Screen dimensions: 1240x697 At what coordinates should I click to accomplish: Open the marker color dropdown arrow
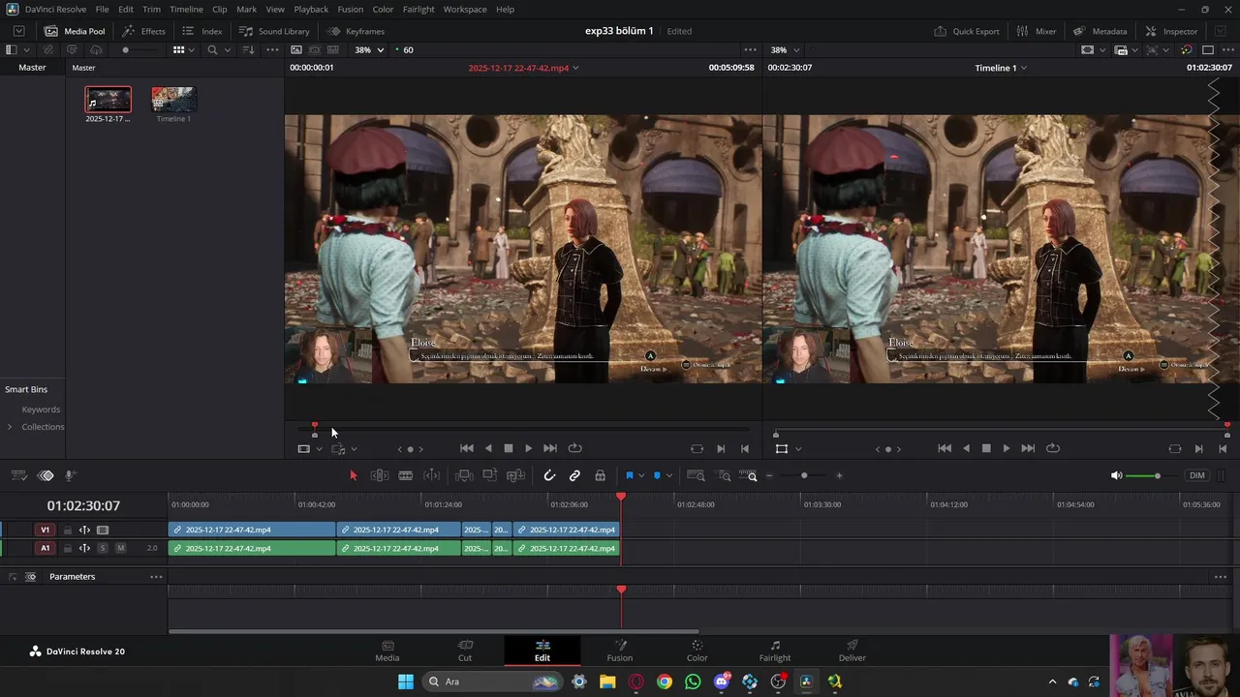(x=669, y=475)
